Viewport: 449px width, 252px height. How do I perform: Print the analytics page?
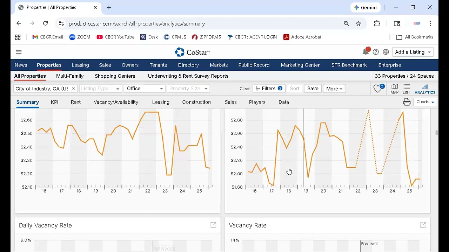tap(407, 102)
